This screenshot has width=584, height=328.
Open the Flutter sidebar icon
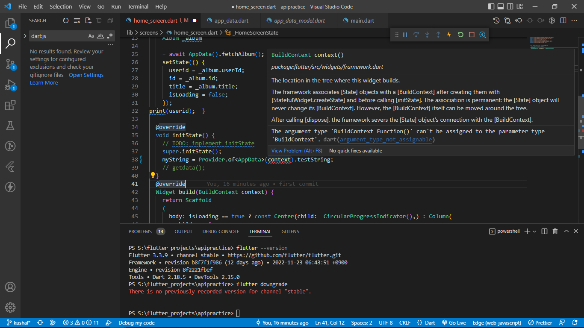point(10,167)
